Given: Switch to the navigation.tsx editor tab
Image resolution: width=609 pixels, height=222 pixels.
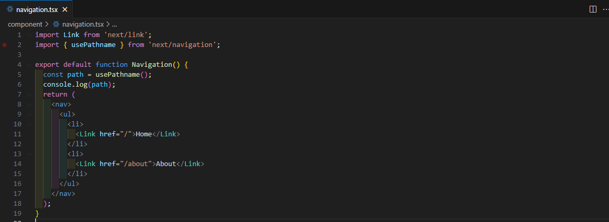Looking at the screenshot, I should [37, 9].
